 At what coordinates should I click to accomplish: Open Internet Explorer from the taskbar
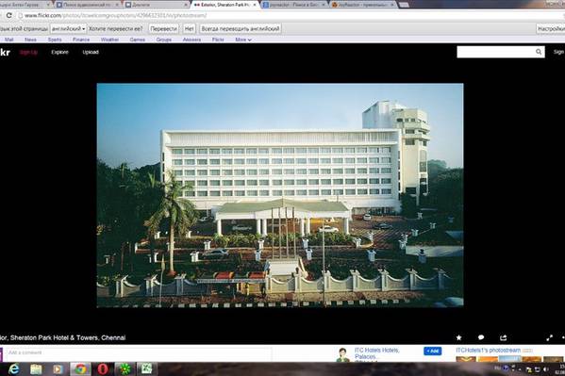point(14,368)
